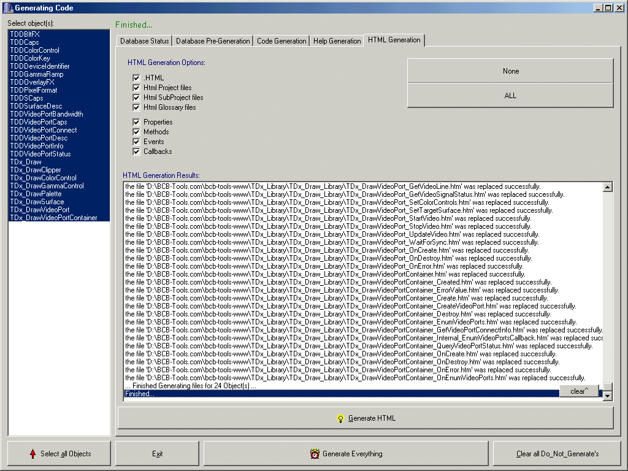Uncheck the .HTML checkbox
This screenshot has width=628, height=471.
pos(137,78)
